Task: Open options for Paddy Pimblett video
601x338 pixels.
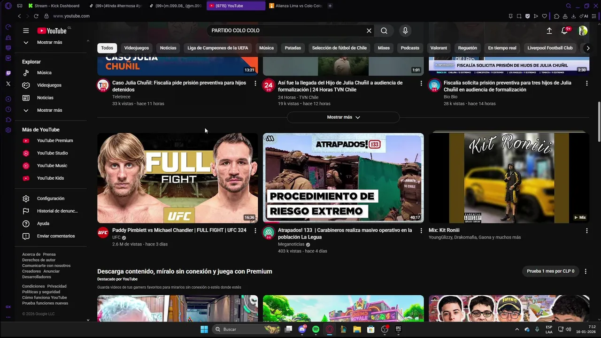Action: pos(255,230)
